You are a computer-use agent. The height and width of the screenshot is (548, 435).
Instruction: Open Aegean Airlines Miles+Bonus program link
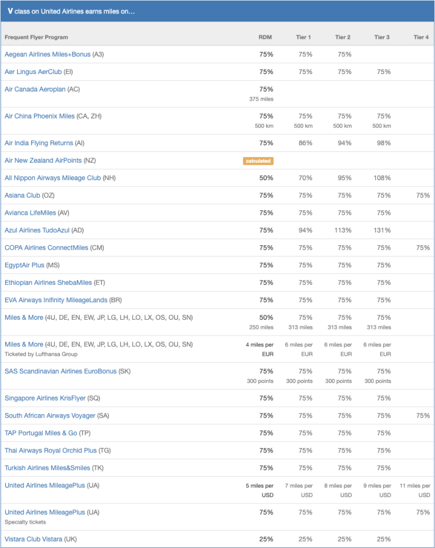pyautogui.click(x=47, y=54)
